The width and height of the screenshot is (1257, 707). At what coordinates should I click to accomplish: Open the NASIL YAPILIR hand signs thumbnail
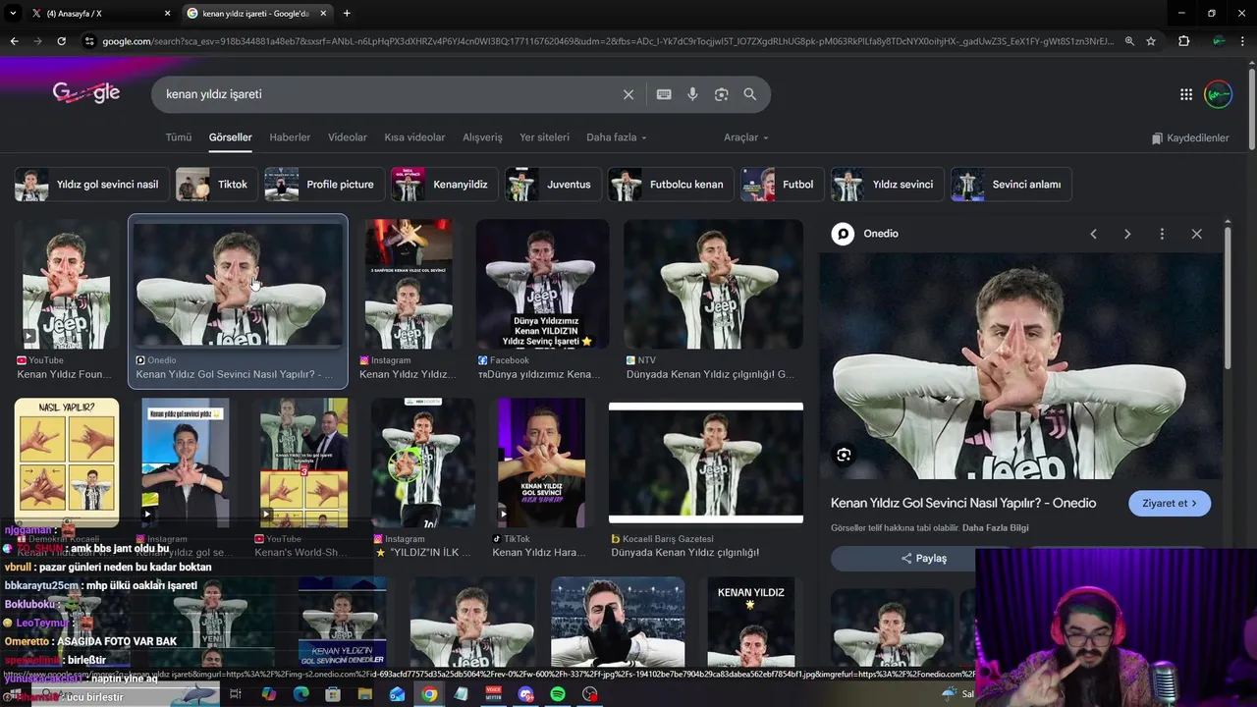click(67, 462)
